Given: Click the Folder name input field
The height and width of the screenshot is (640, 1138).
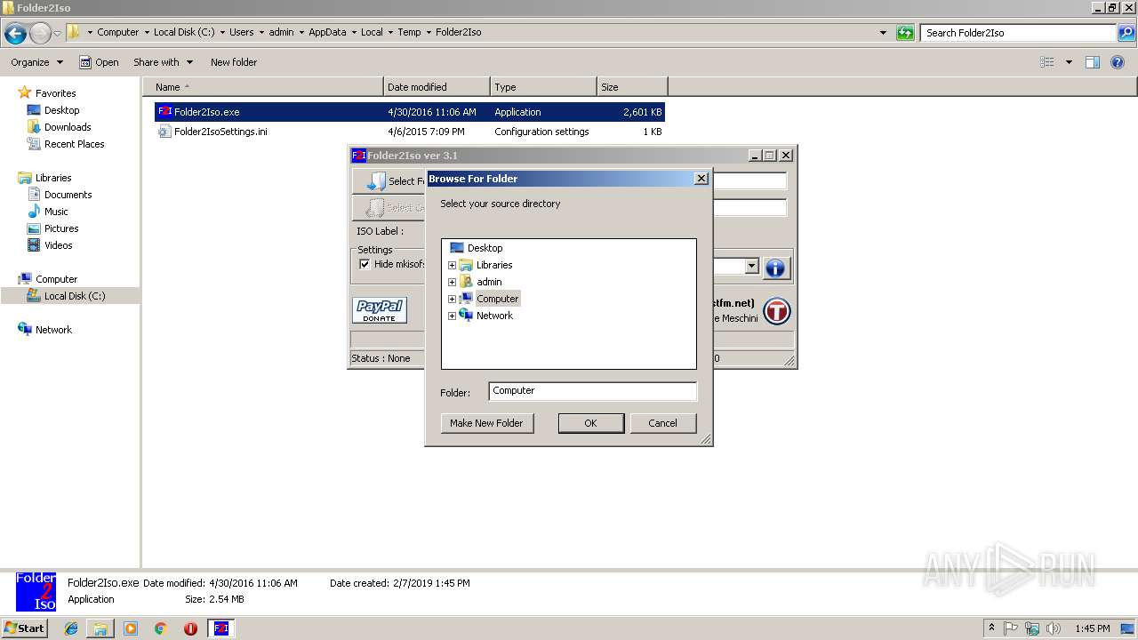Looking at the screenshot, I should tap(592, 391).
